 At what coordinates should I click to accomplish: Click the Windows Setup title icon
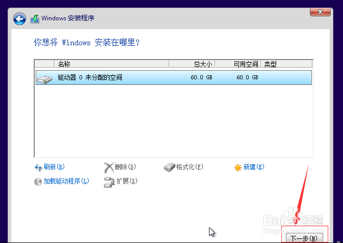[35, 19]
